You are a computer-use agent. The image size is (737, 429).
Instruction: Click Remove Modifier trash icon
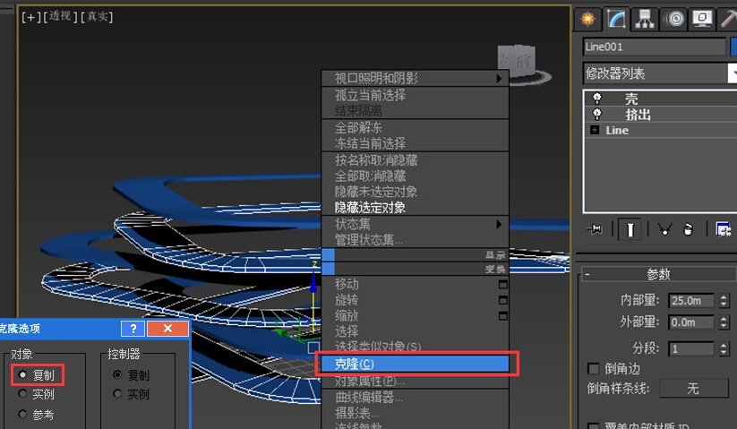coord(688,229)
